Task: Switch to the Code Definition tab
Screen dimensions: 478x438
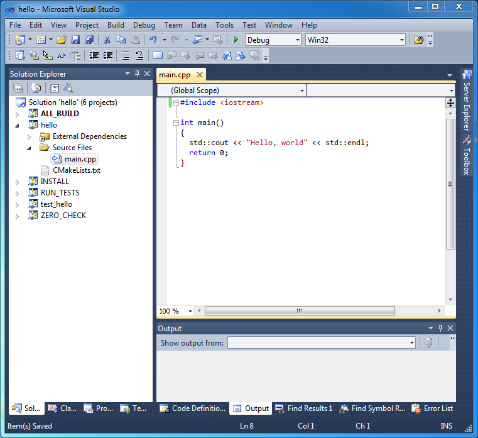Action: (x=193, y=408)
